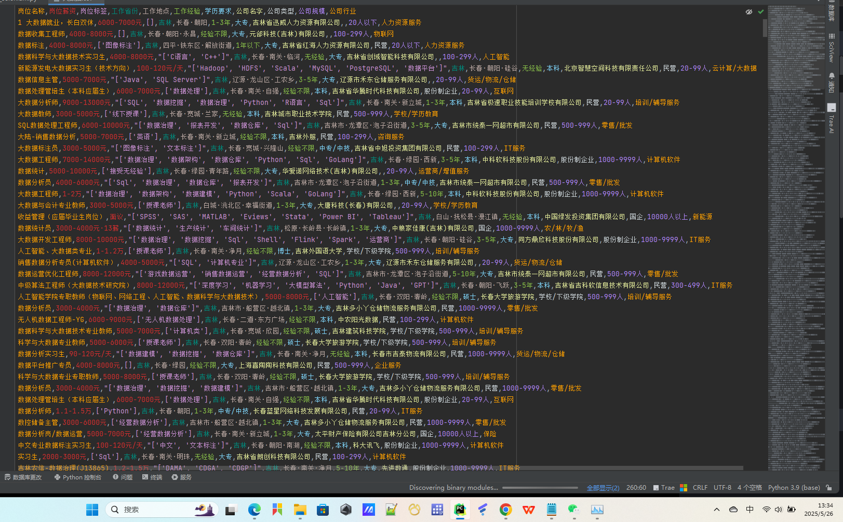Click the editor vertical scrollbar thumb
This screenshot has height=522, width=843.
tap(765, 28)
